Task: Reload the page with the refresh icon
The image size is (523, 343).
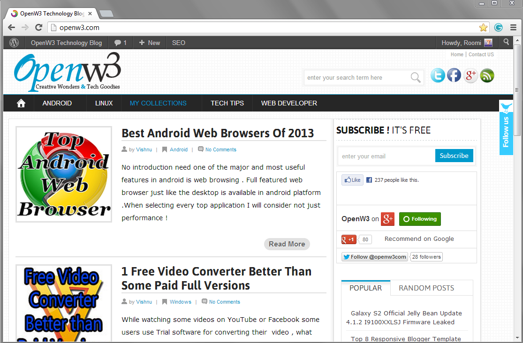Action: click(38, 27)
